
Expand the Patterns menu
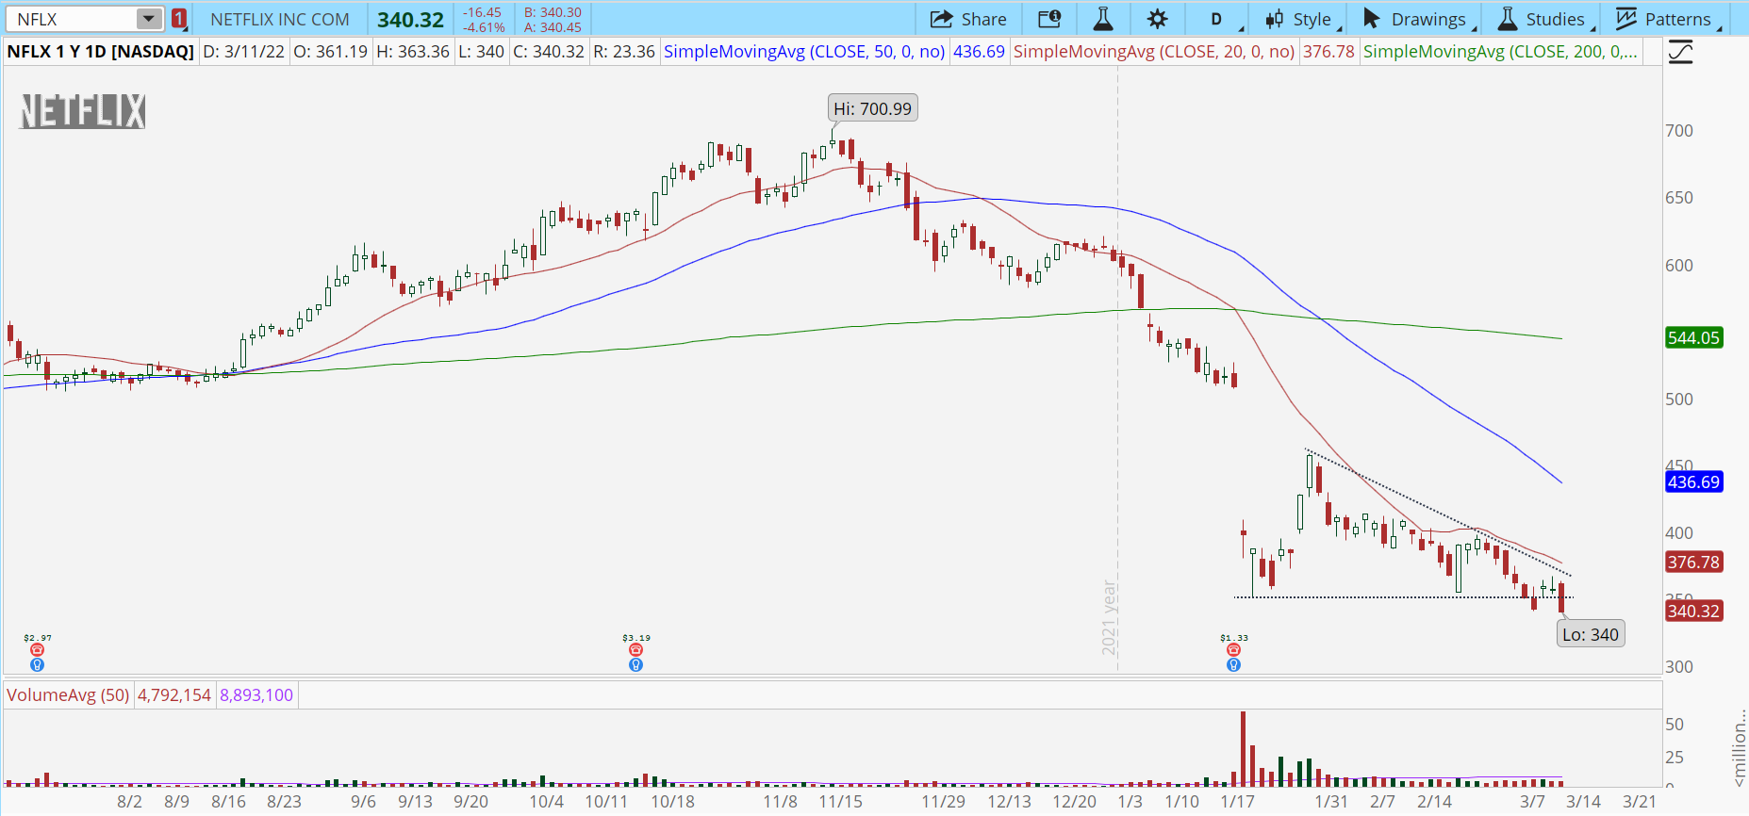[x=1669, y=19]
